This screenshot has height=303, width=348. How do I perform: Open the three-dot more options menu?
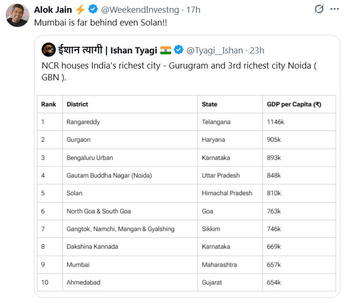click(x=334, y=9)
